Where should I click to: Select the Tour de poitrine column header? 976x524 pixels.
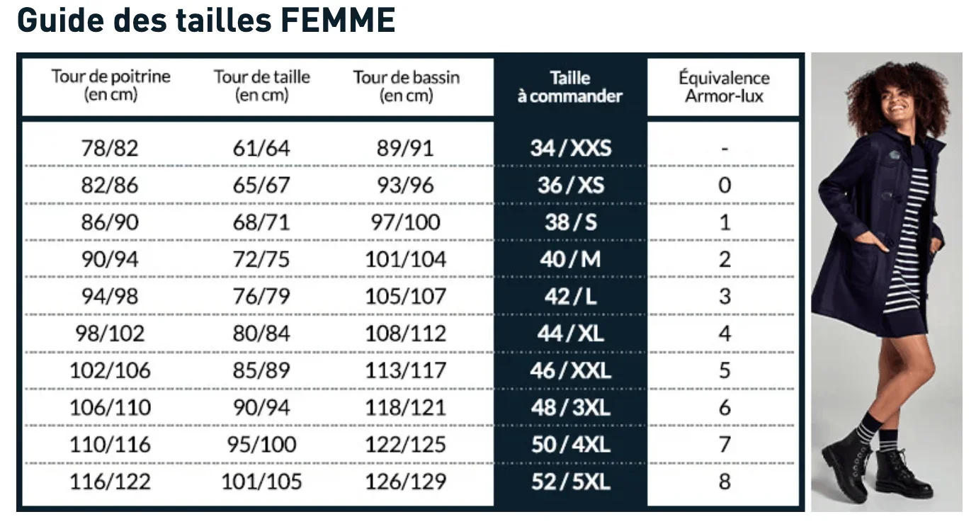110,86
